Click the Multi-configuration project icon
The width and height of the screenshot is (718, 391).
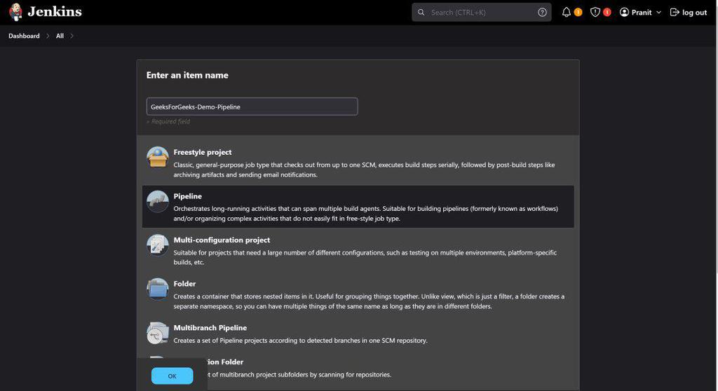158,245
